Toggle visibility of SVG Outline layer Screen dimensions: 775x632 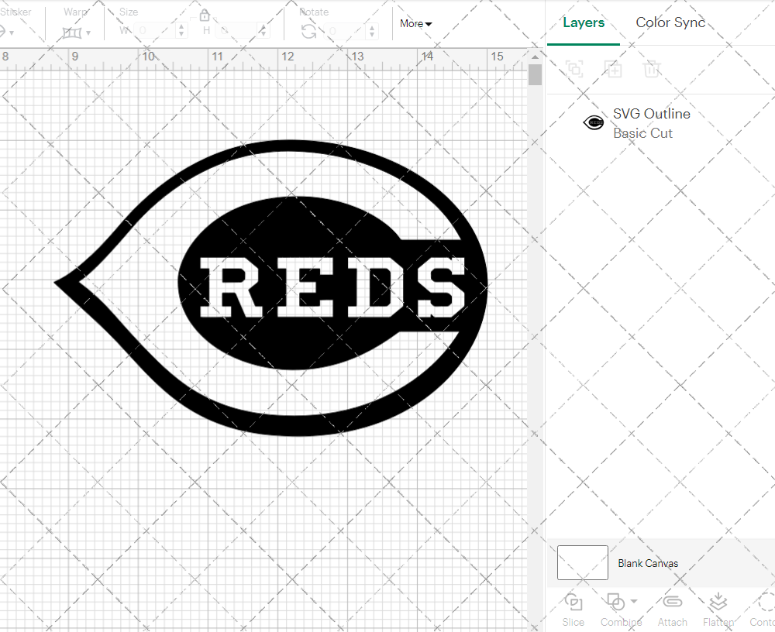pyautogui.click(x=593, y=122)
